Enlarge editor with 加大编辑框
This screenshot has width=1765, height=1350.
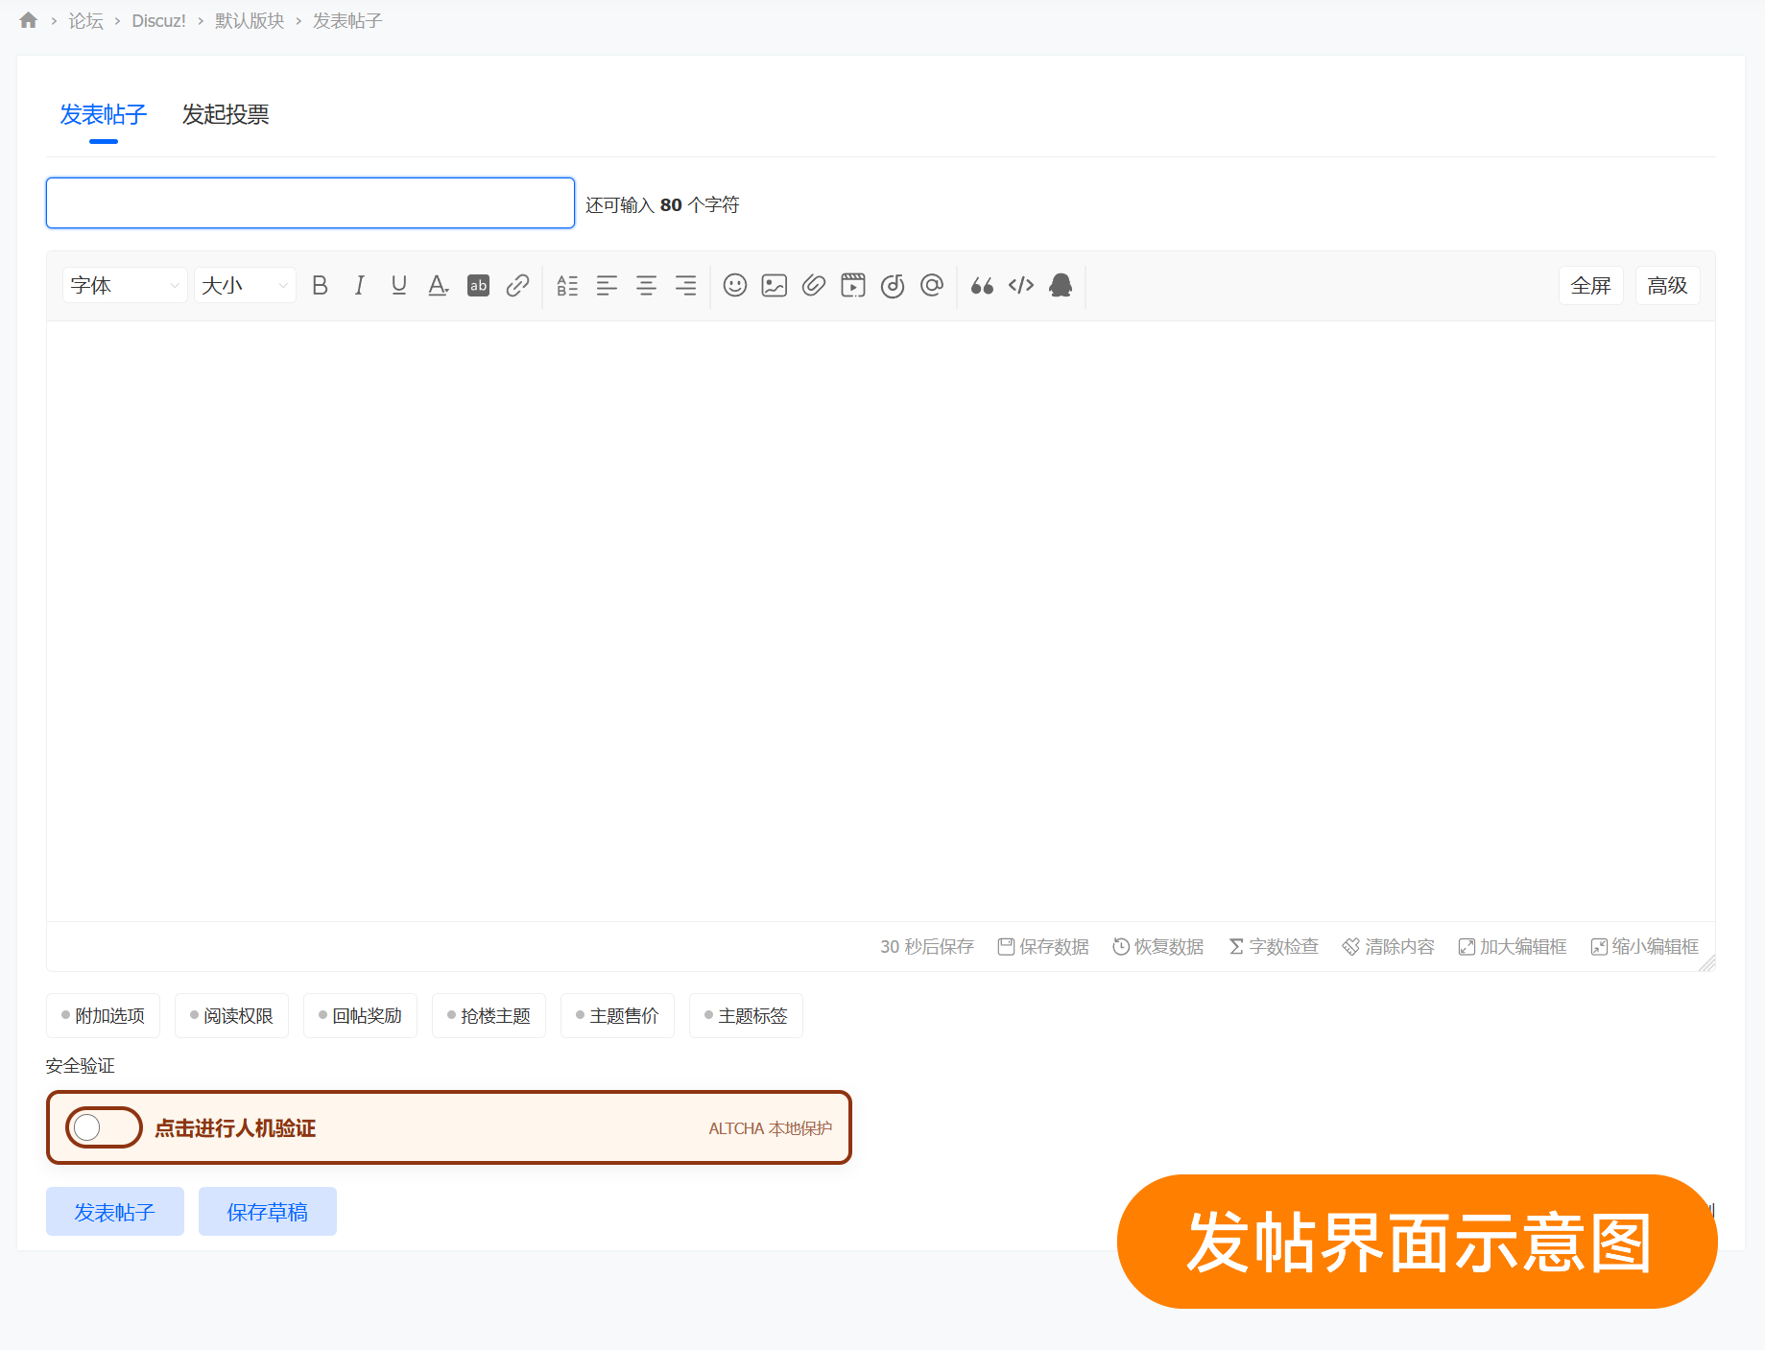1513,947
